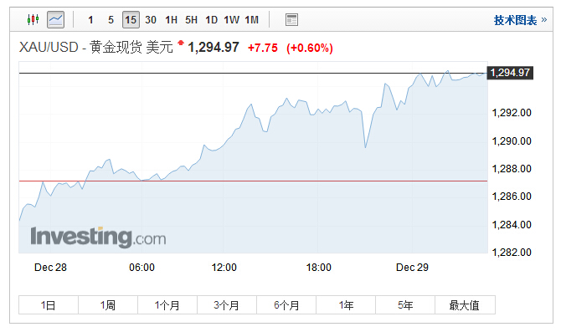Select the 1M interval
This screenshot has width=561, height=332.
click(x=251, y=20)
